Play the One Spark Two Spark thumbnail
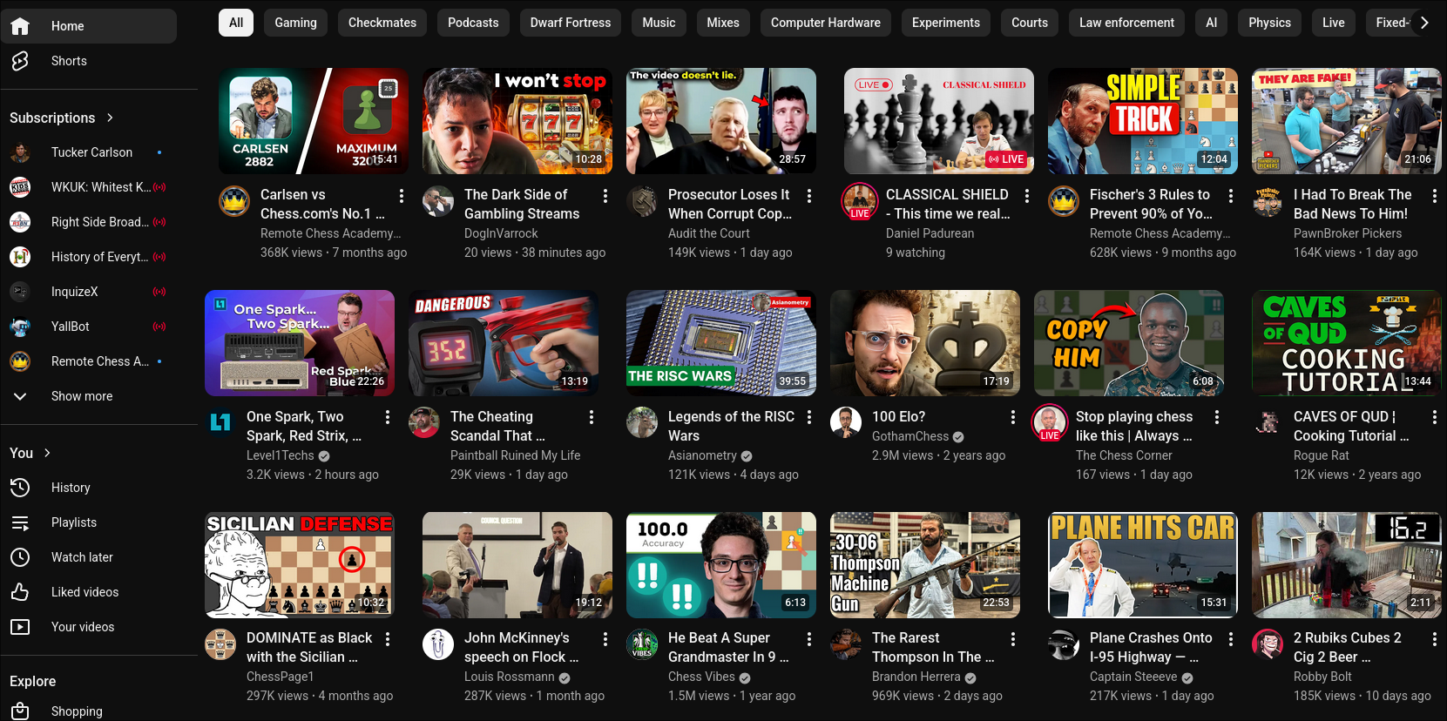 pos(300,343)
